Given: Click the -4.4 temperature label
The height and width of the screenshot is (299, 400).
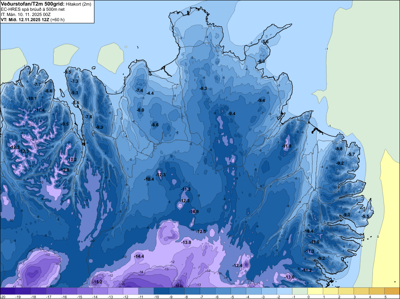Looking at the screenshot, I should pos(150,93).
